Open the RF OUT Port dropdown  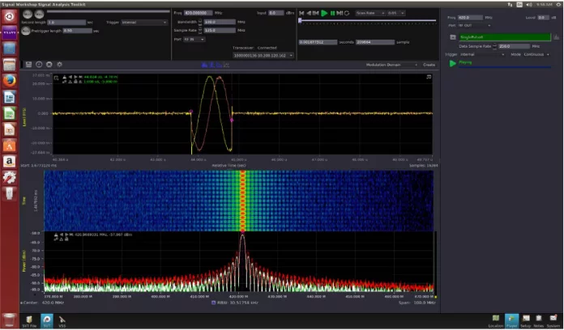click(474, 26)
